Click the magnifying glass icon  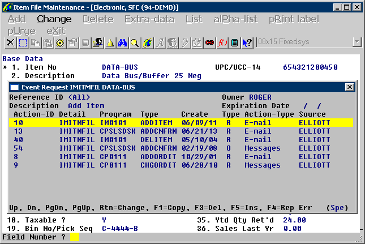tap(135, 43)
